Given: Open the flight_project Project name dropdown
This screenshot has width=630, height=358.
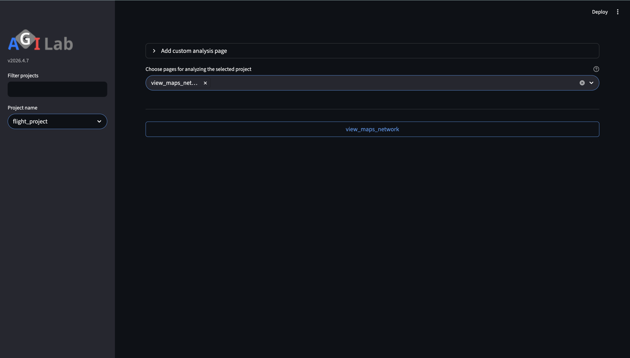Looking at the screenshot, I should pos(57,121).
